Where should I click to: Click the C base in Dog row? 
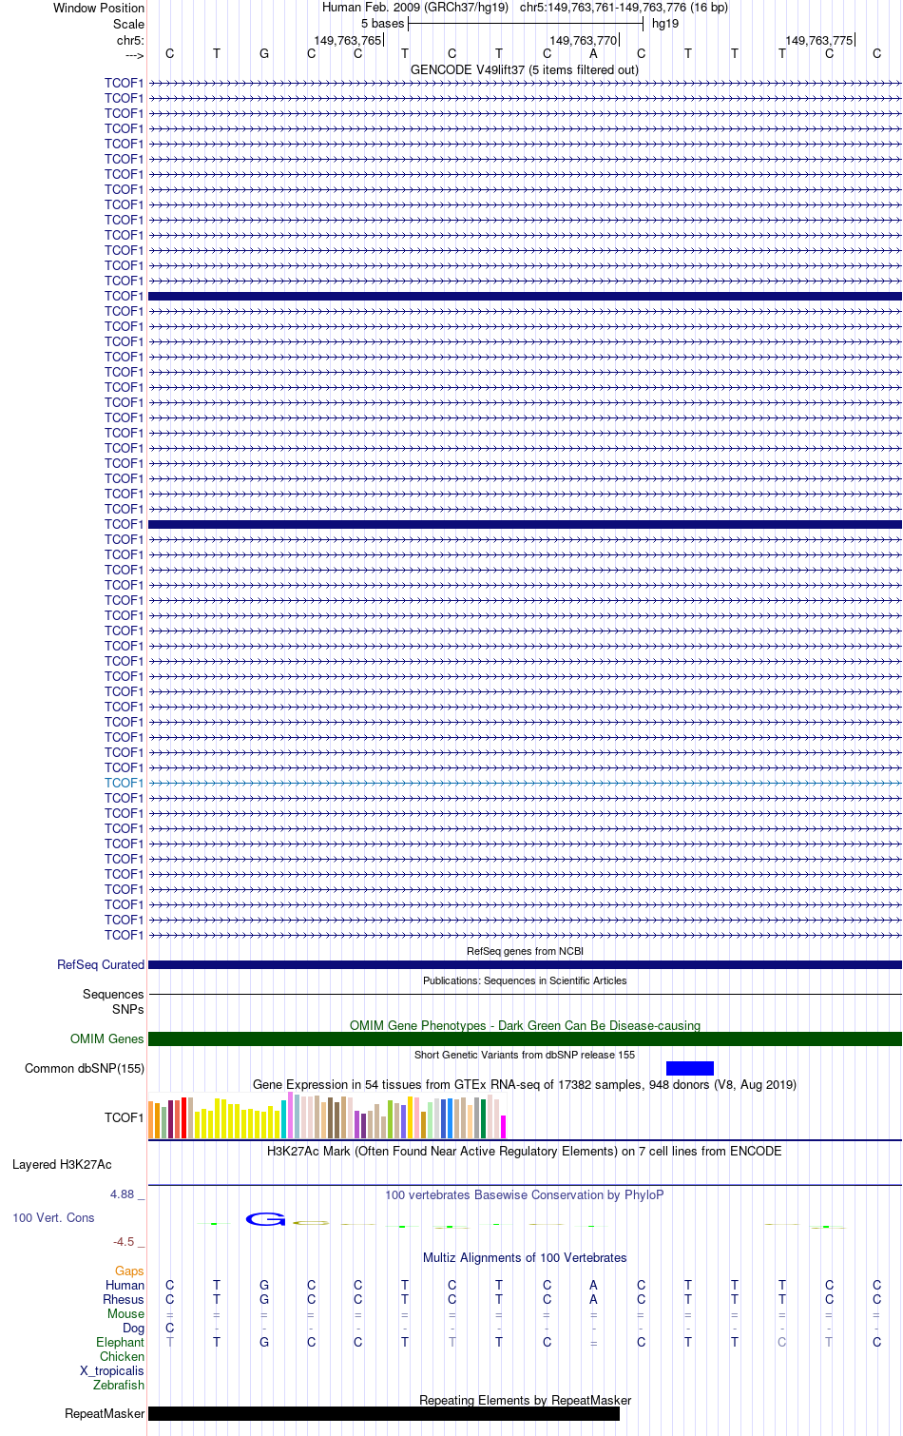coord(170,1328)
